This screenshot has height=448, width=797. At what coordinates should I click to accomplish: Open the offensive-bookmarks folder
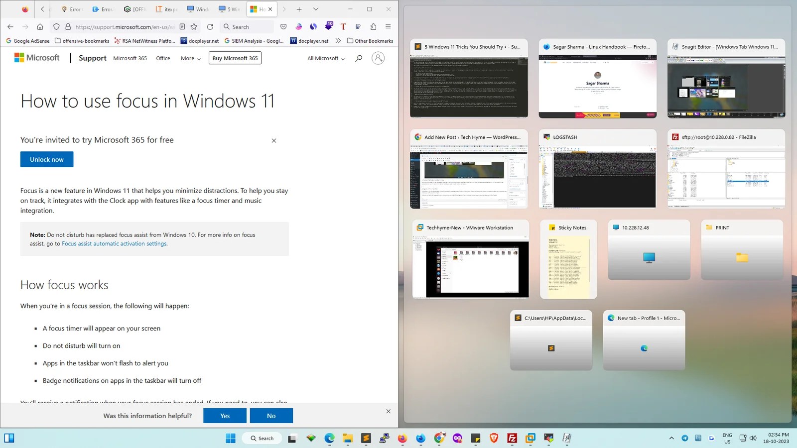82,41
